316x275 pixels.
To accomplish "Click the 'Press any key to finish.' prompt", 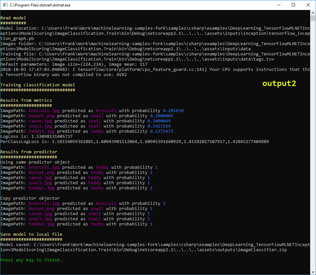I will coord(31,260).
